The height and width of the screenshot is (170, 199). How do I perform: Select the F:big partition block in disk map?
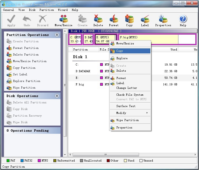click(x=157, y=39)
